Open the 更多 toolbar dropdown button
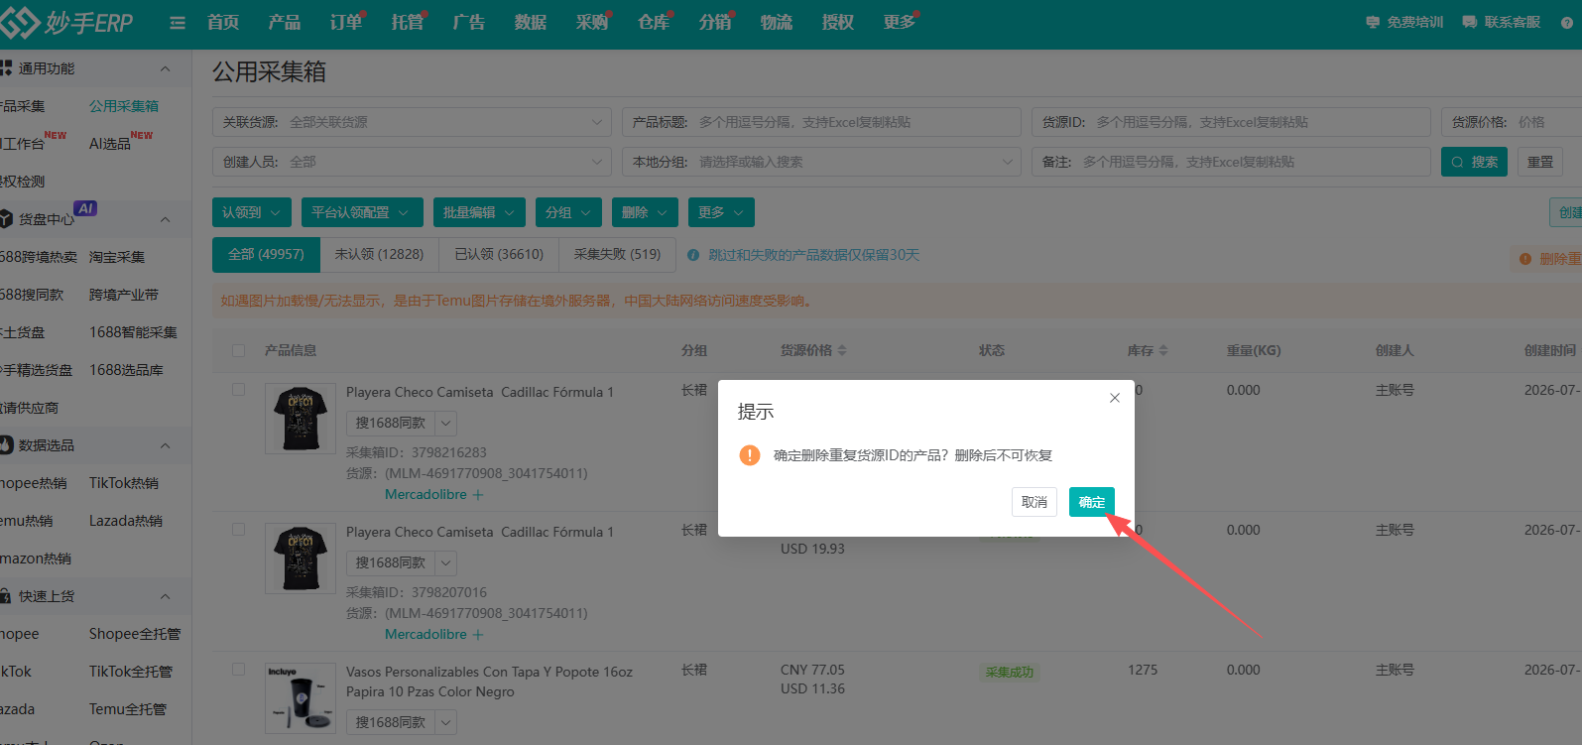This screenshot has width=1582, height=745. click(x=721, y=212)
